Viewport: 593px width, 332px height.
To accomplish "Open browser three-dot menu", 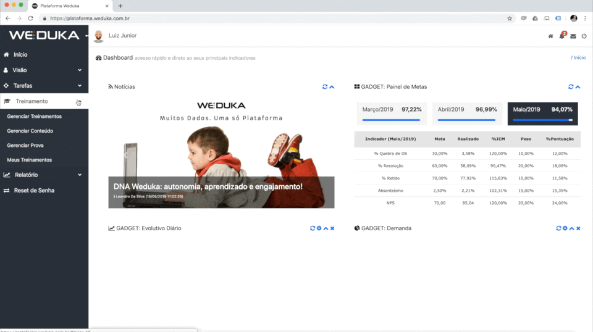I will [585, 18].
